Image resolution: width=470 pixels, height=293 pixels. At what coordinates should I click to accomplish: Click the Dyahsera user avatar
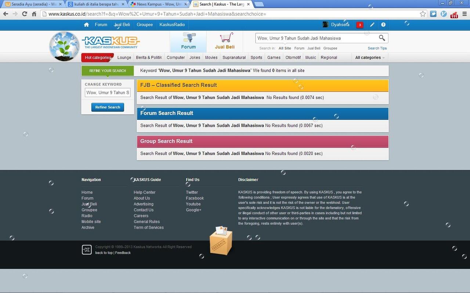(x=325, y=25)
